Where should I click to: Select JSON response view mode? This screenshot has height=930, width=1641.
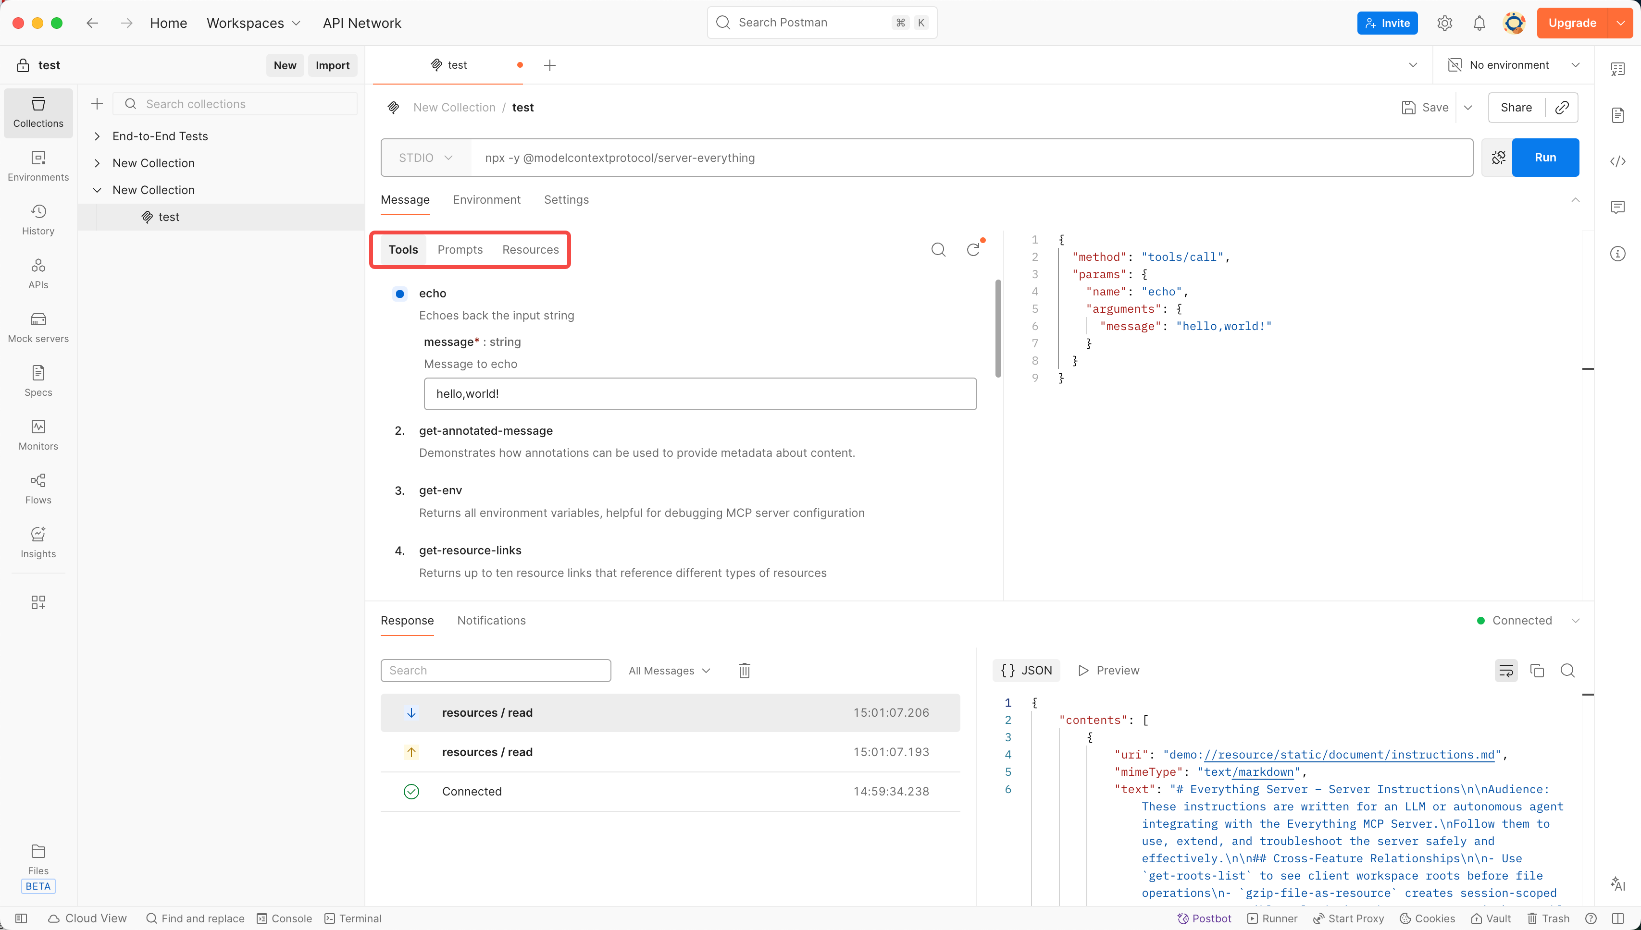pos(1026,670)
